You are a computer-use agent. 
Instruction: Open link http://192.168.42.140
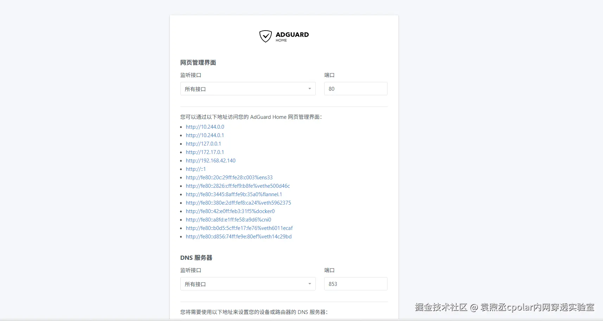[x=211, y=161]
